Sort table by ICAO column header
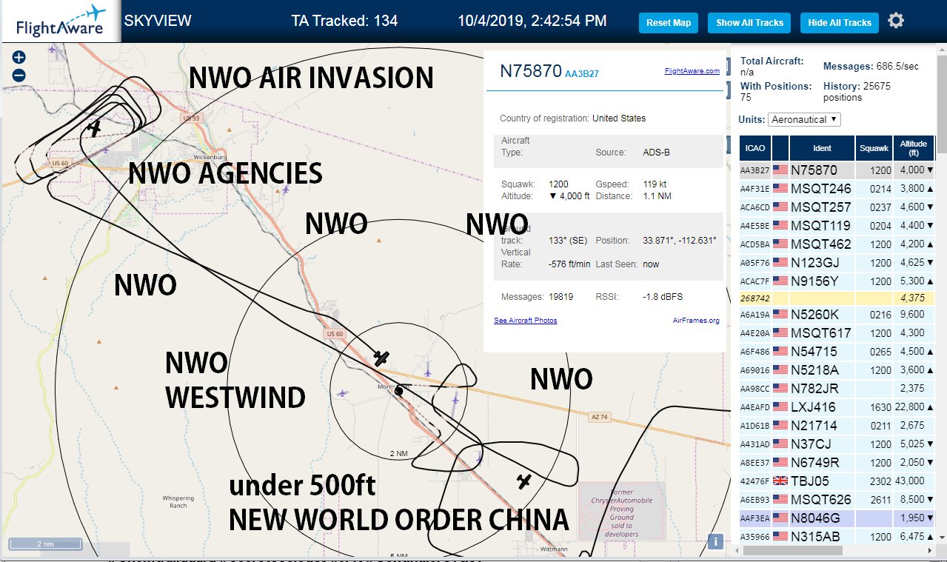The image size is (947, 562). [754, 148]
